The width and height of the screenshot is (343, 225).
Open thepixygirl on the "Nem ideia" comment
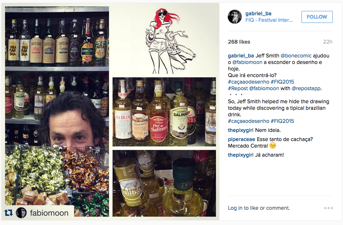241,130
